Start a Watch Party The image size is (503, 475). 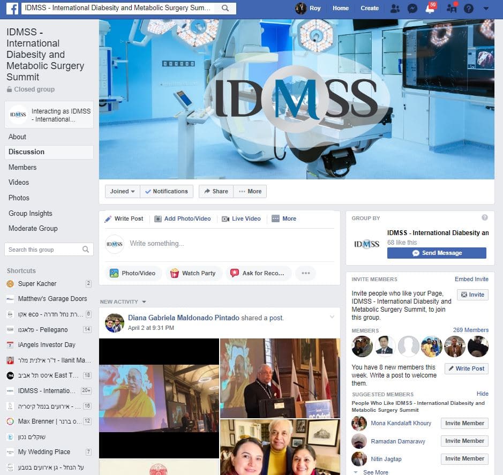click(x=193, y=273)
